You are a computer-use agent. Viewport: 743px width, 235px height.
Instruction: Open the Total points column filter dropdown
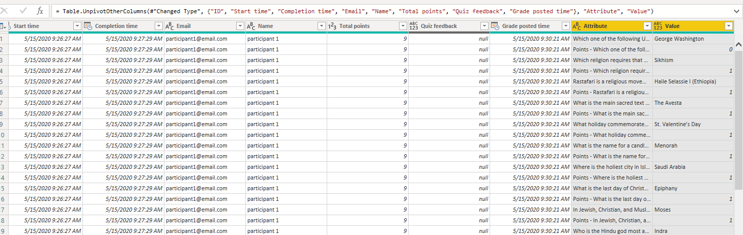403,26
